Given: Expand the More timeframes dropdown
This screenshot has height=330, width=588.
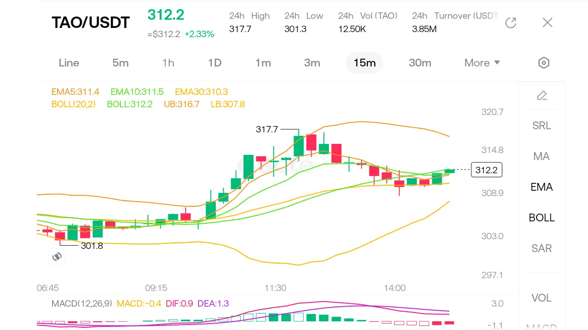Looking at the screenshot, I should point(482,63).
